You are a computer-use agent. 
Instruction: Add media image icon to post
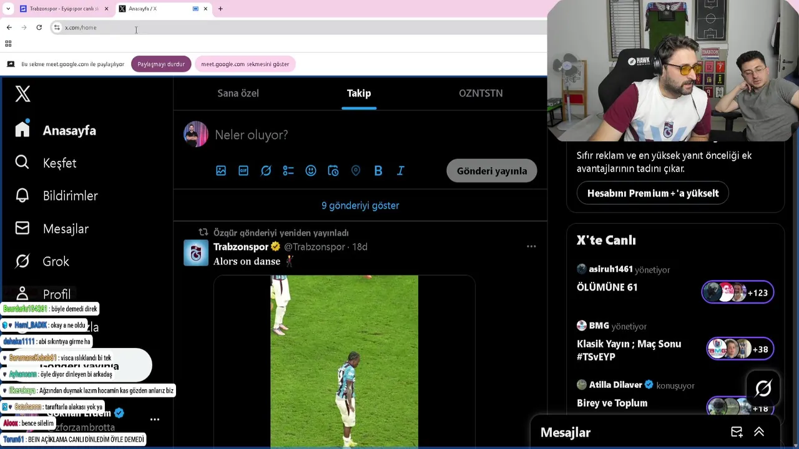point(221,170)
